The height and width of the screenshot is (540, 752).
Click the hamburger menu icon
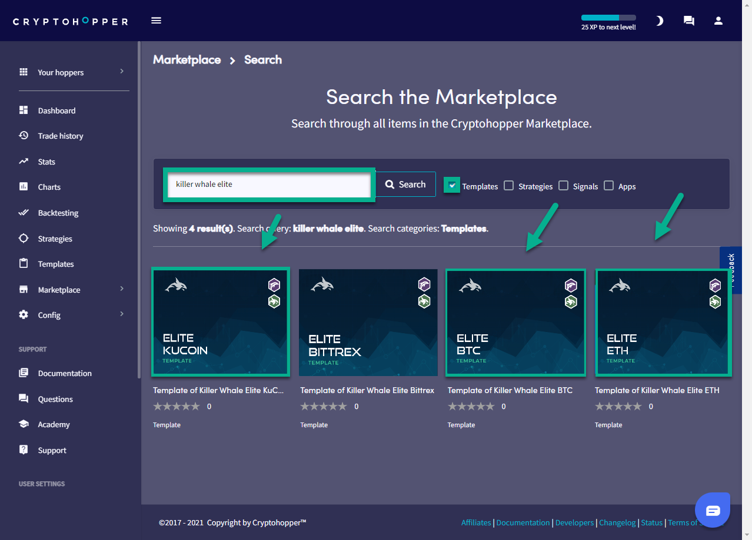(x=156, y=21)
